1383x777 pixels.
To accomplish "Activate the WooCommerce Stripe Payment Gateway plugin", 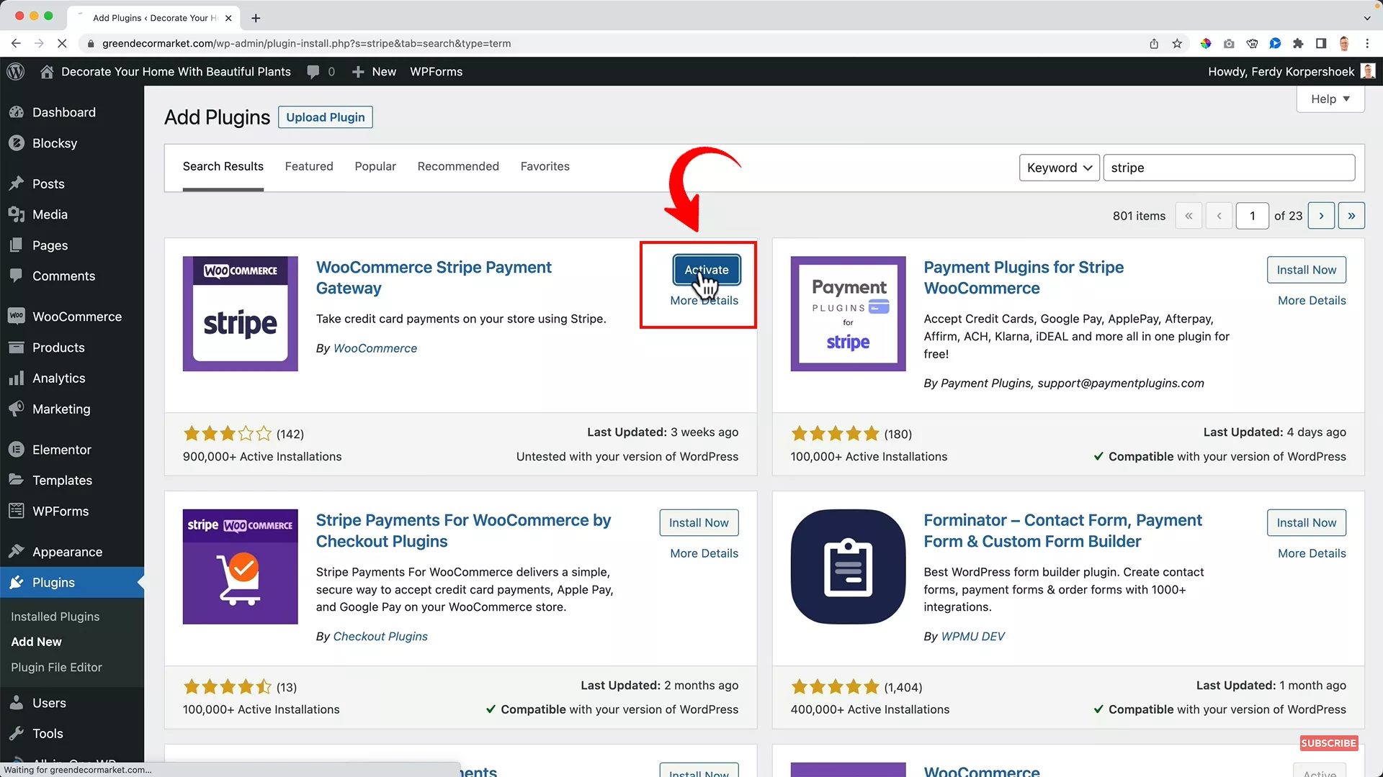I will point(706,270).
